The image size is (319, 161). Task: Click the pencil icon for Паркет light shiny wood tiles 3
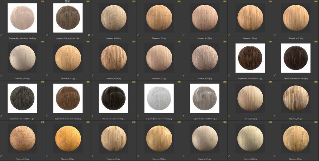pos(138,115)
